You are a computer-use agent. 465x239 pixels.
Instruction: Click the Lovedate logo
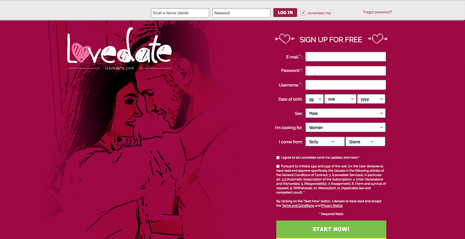coord(119,49)
